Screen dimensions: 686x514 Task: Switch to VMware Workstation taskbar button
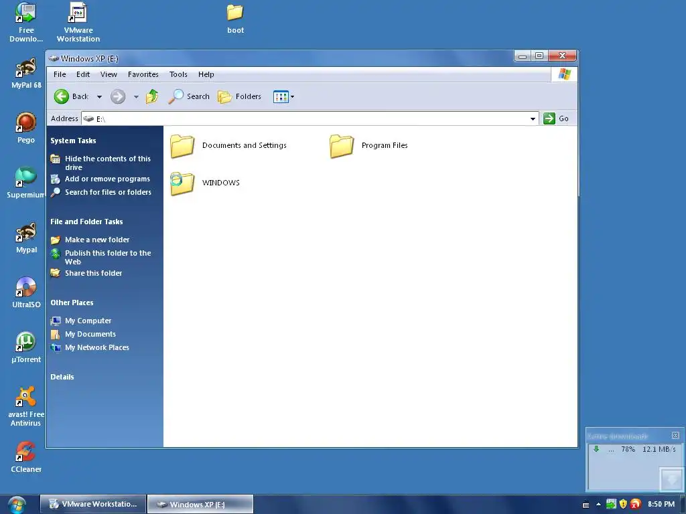(x=92, y=504)
